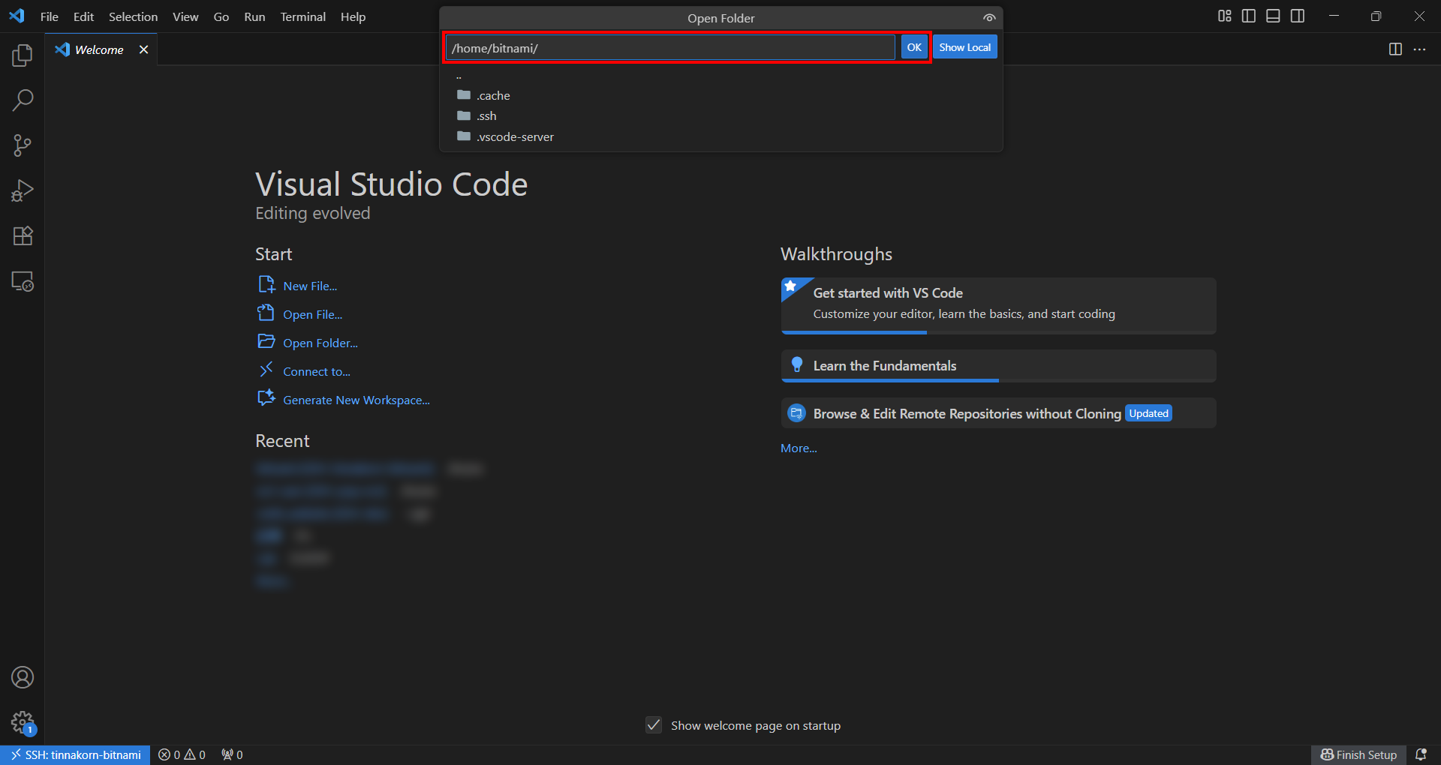
Task: Toggle the bottom Panel
Action: click(1273, 16)
